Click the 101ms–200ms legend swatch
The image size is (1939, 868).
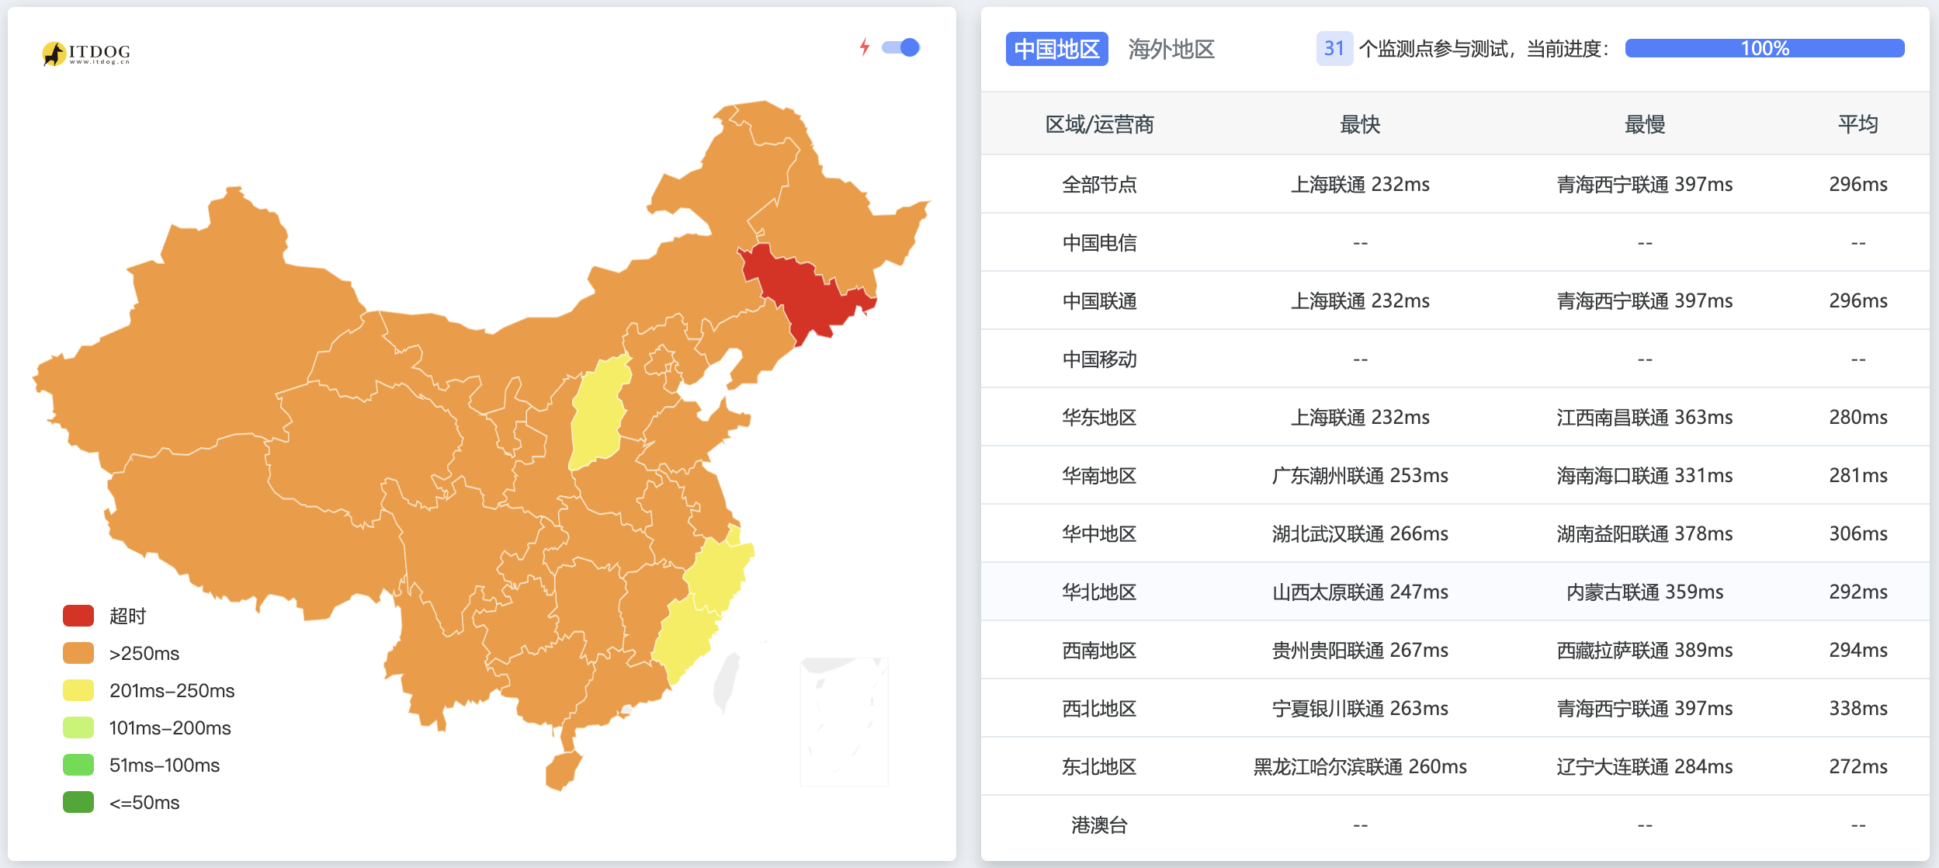[78, 727]
